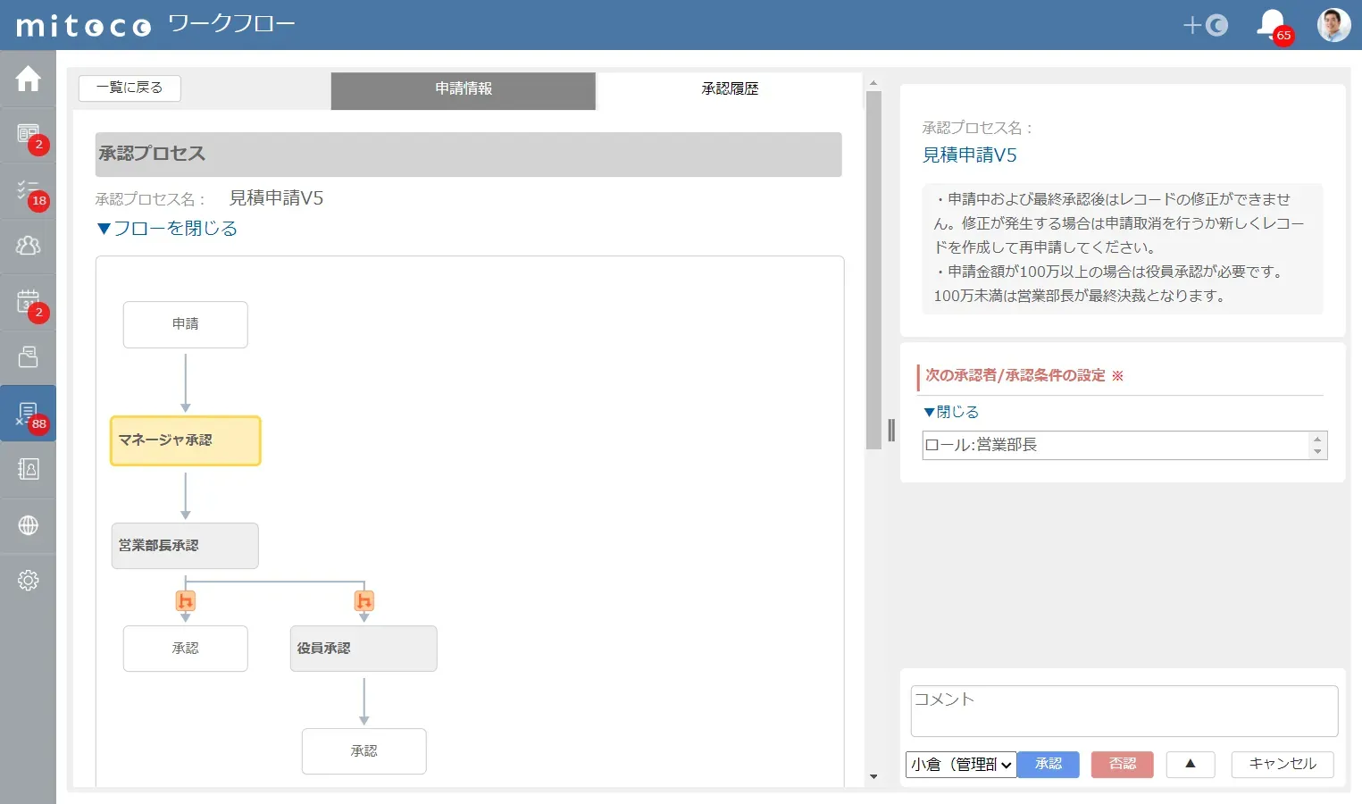The width and height of the screenshot is (1362, 804).
Task: Click the scroll up arrow of the flow panel
Action: click(x=873, y=83)
